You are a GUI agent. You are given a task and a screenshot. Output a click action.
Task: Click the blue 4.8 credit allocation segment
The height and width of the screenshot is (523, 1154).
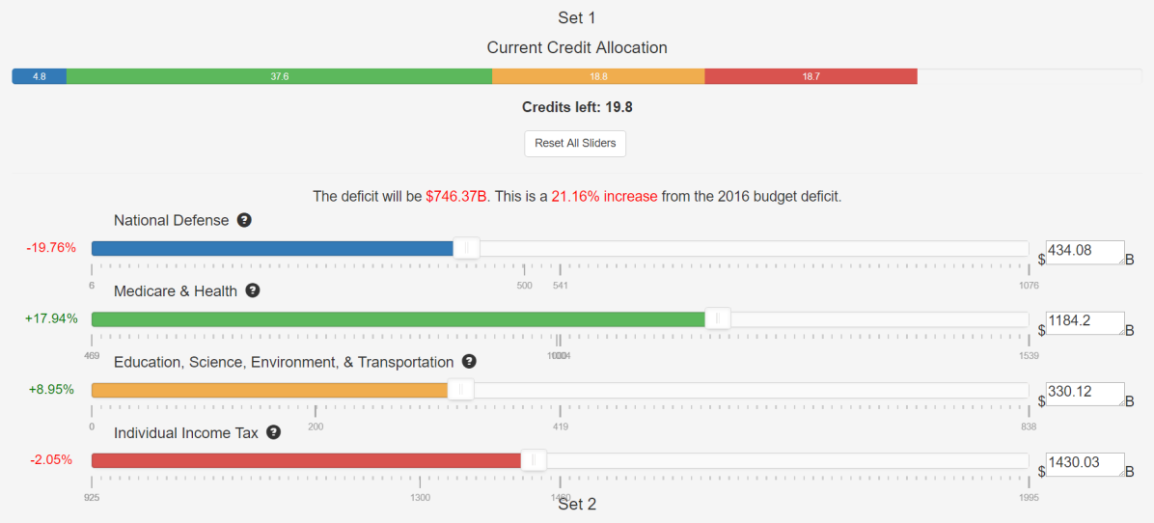pyautogui.click(x=40, y=76)
